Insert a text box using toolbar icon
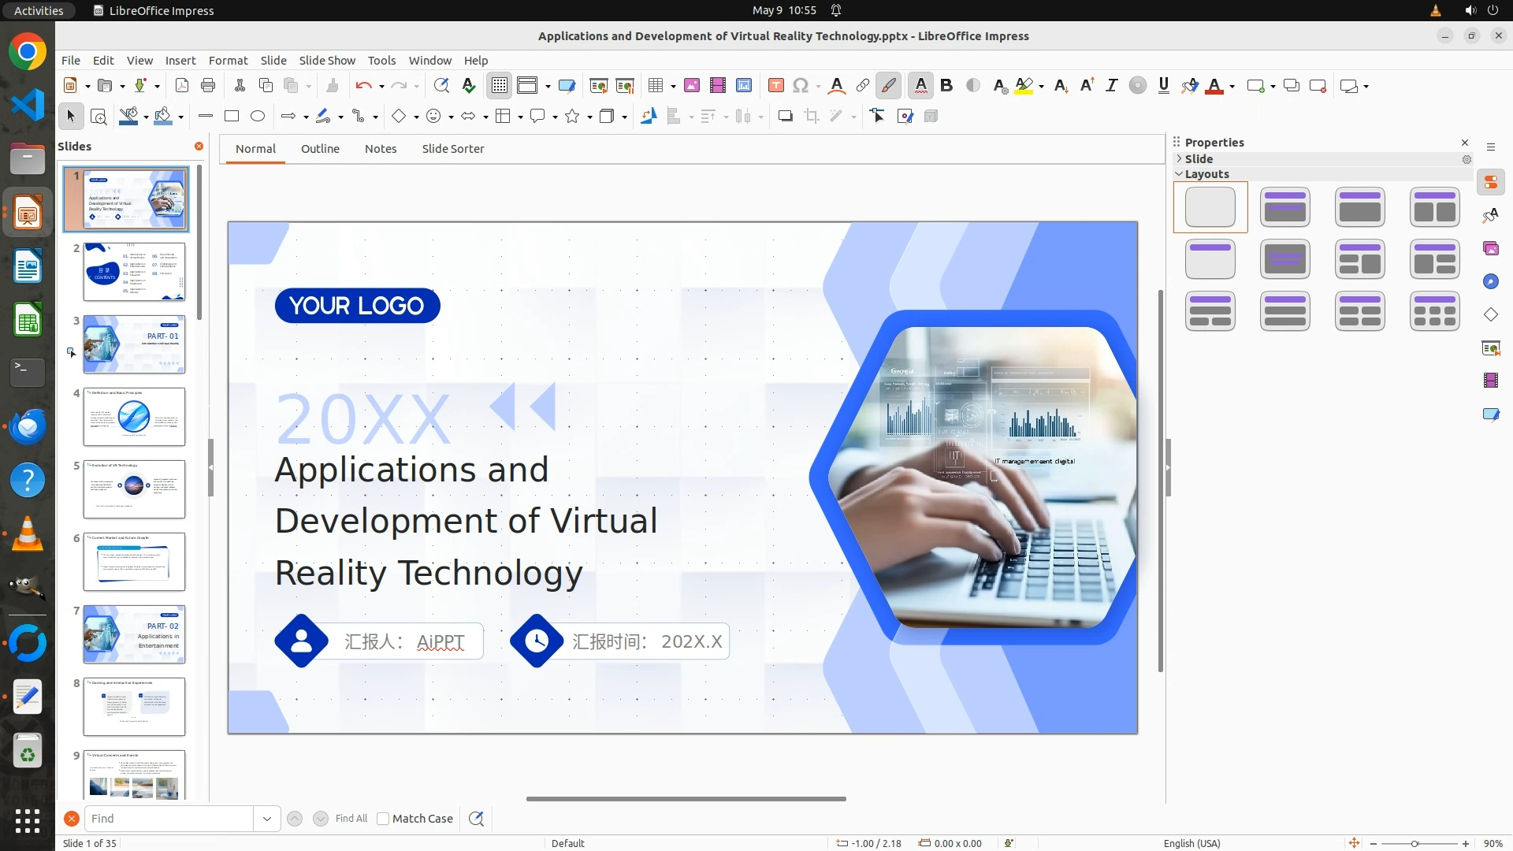Viewport: 1513px width, 851px height. (x=775, y=86)
